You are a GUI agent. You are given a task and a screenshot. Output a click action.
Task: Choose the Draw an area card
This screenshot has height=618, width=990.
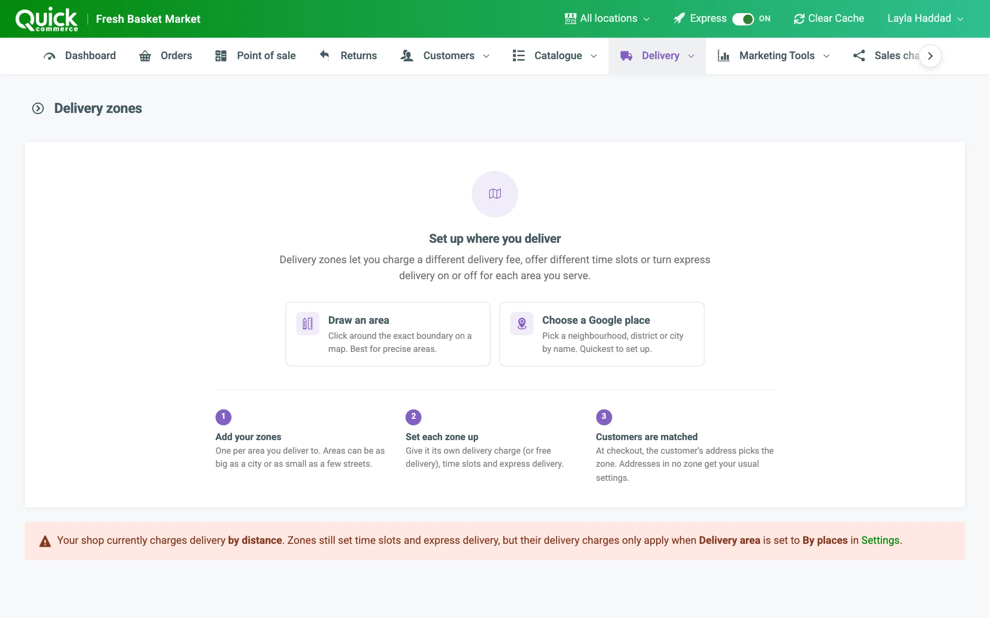click(x=388, y=334)
